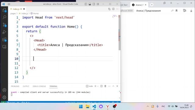Screen dimensions: 195x110
Task: Toggle the primary side bar layout icon
Action: pyautogui.click(x=86, y=4)
